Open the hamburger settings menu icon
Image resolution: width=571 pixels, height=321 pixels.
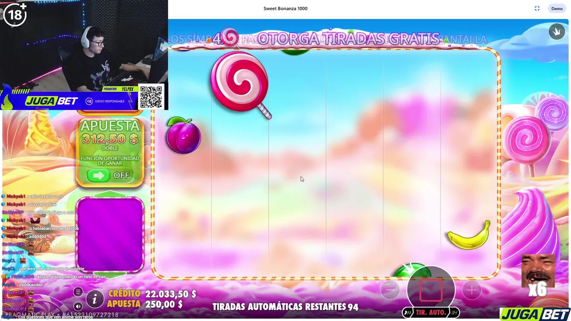[x=78, y=292]
